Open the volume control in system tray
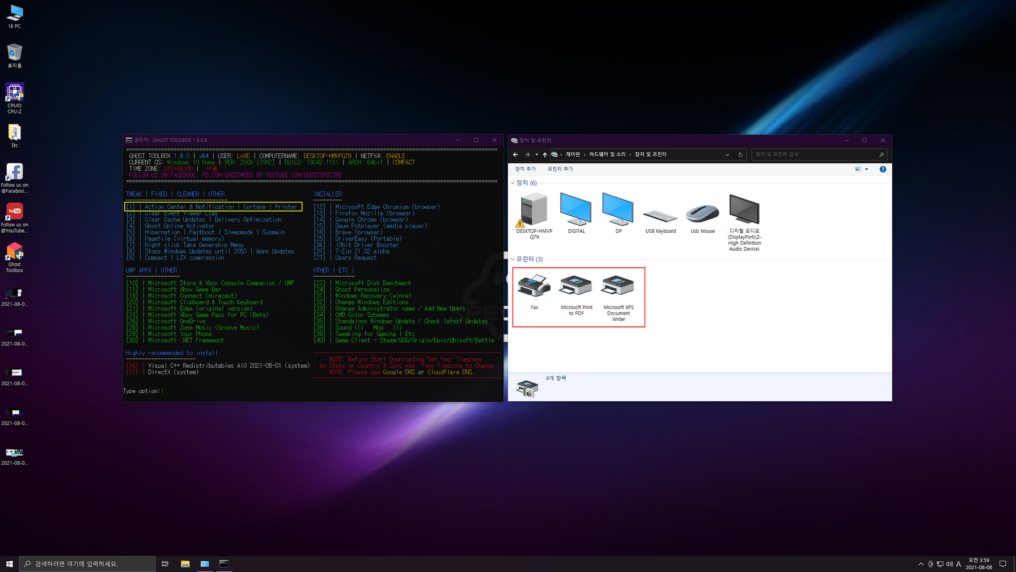The image size is (1016, 572). 949,563
